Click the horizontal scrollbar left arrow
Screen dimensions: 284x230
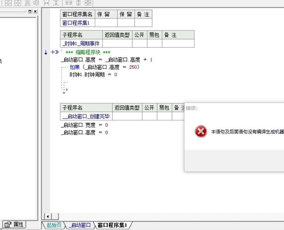click(48, 216)
